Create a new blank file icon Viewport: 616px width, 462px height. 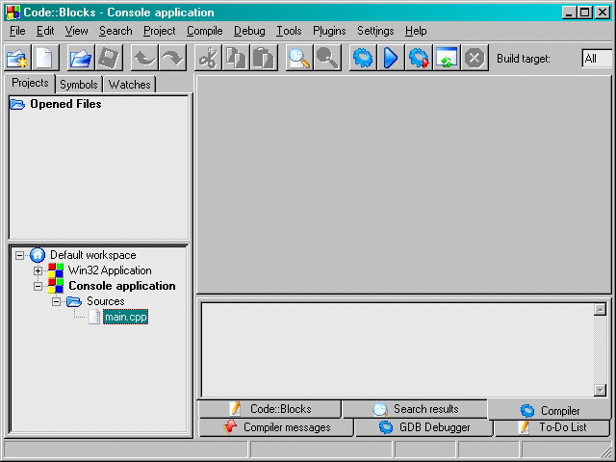pyautogui.click(x=45, y=58)
